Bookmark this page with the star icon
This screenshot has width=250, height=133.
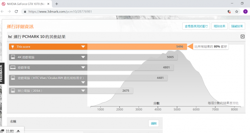(236, 11)
